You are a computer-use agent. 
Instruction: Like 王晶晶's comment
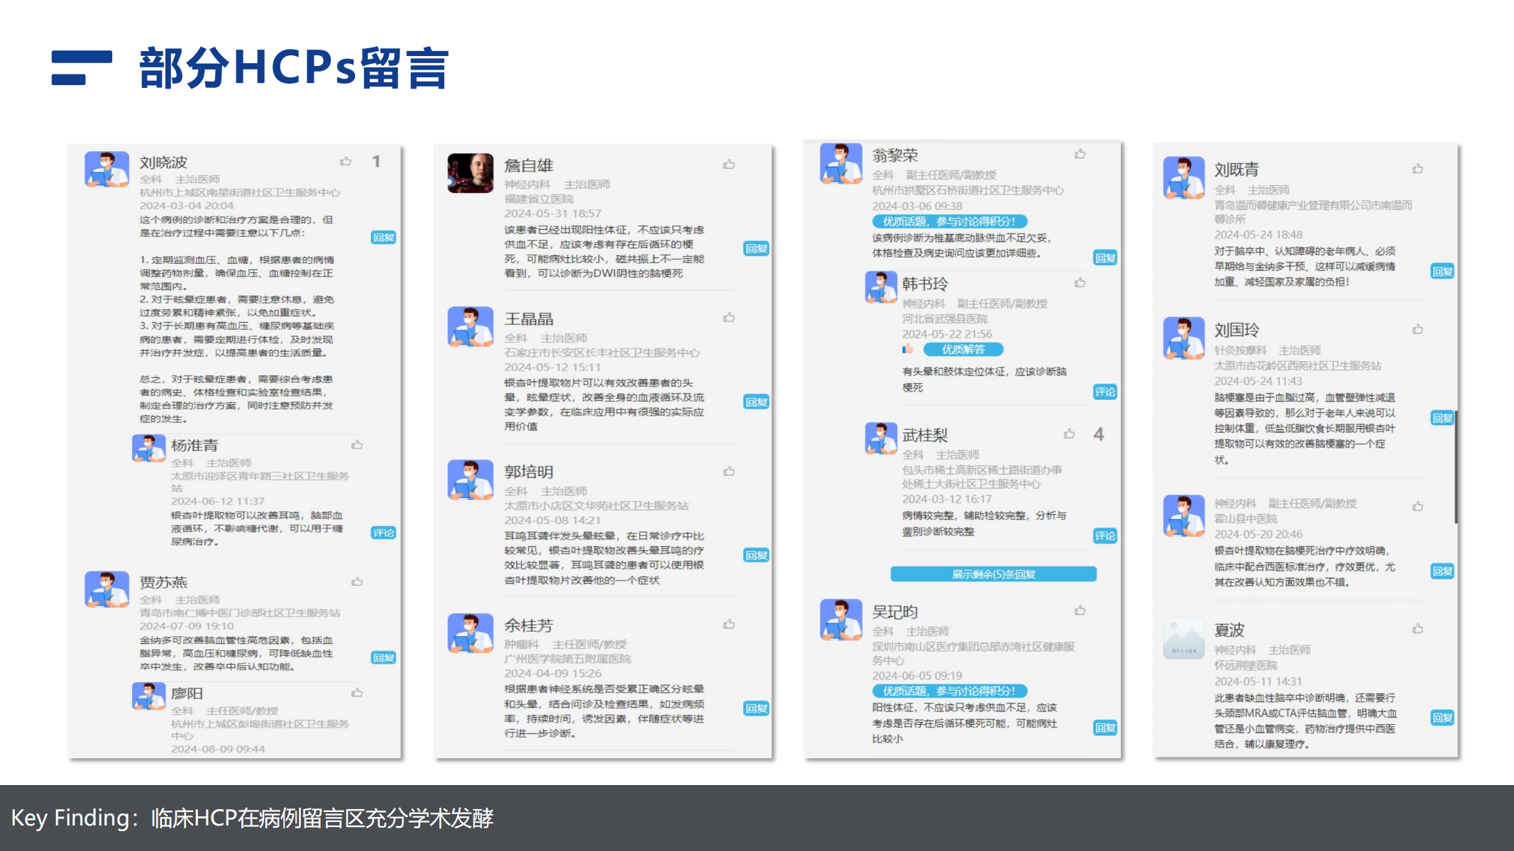coord(728,318)
